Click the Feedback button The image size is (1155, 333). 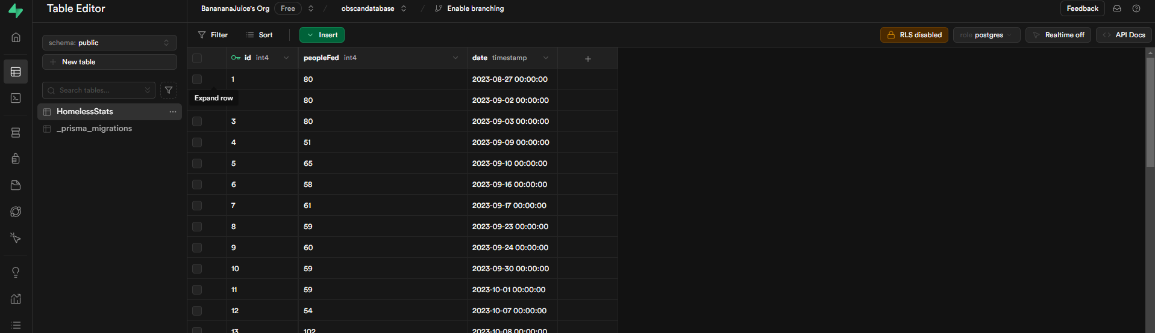(1082, 8)
